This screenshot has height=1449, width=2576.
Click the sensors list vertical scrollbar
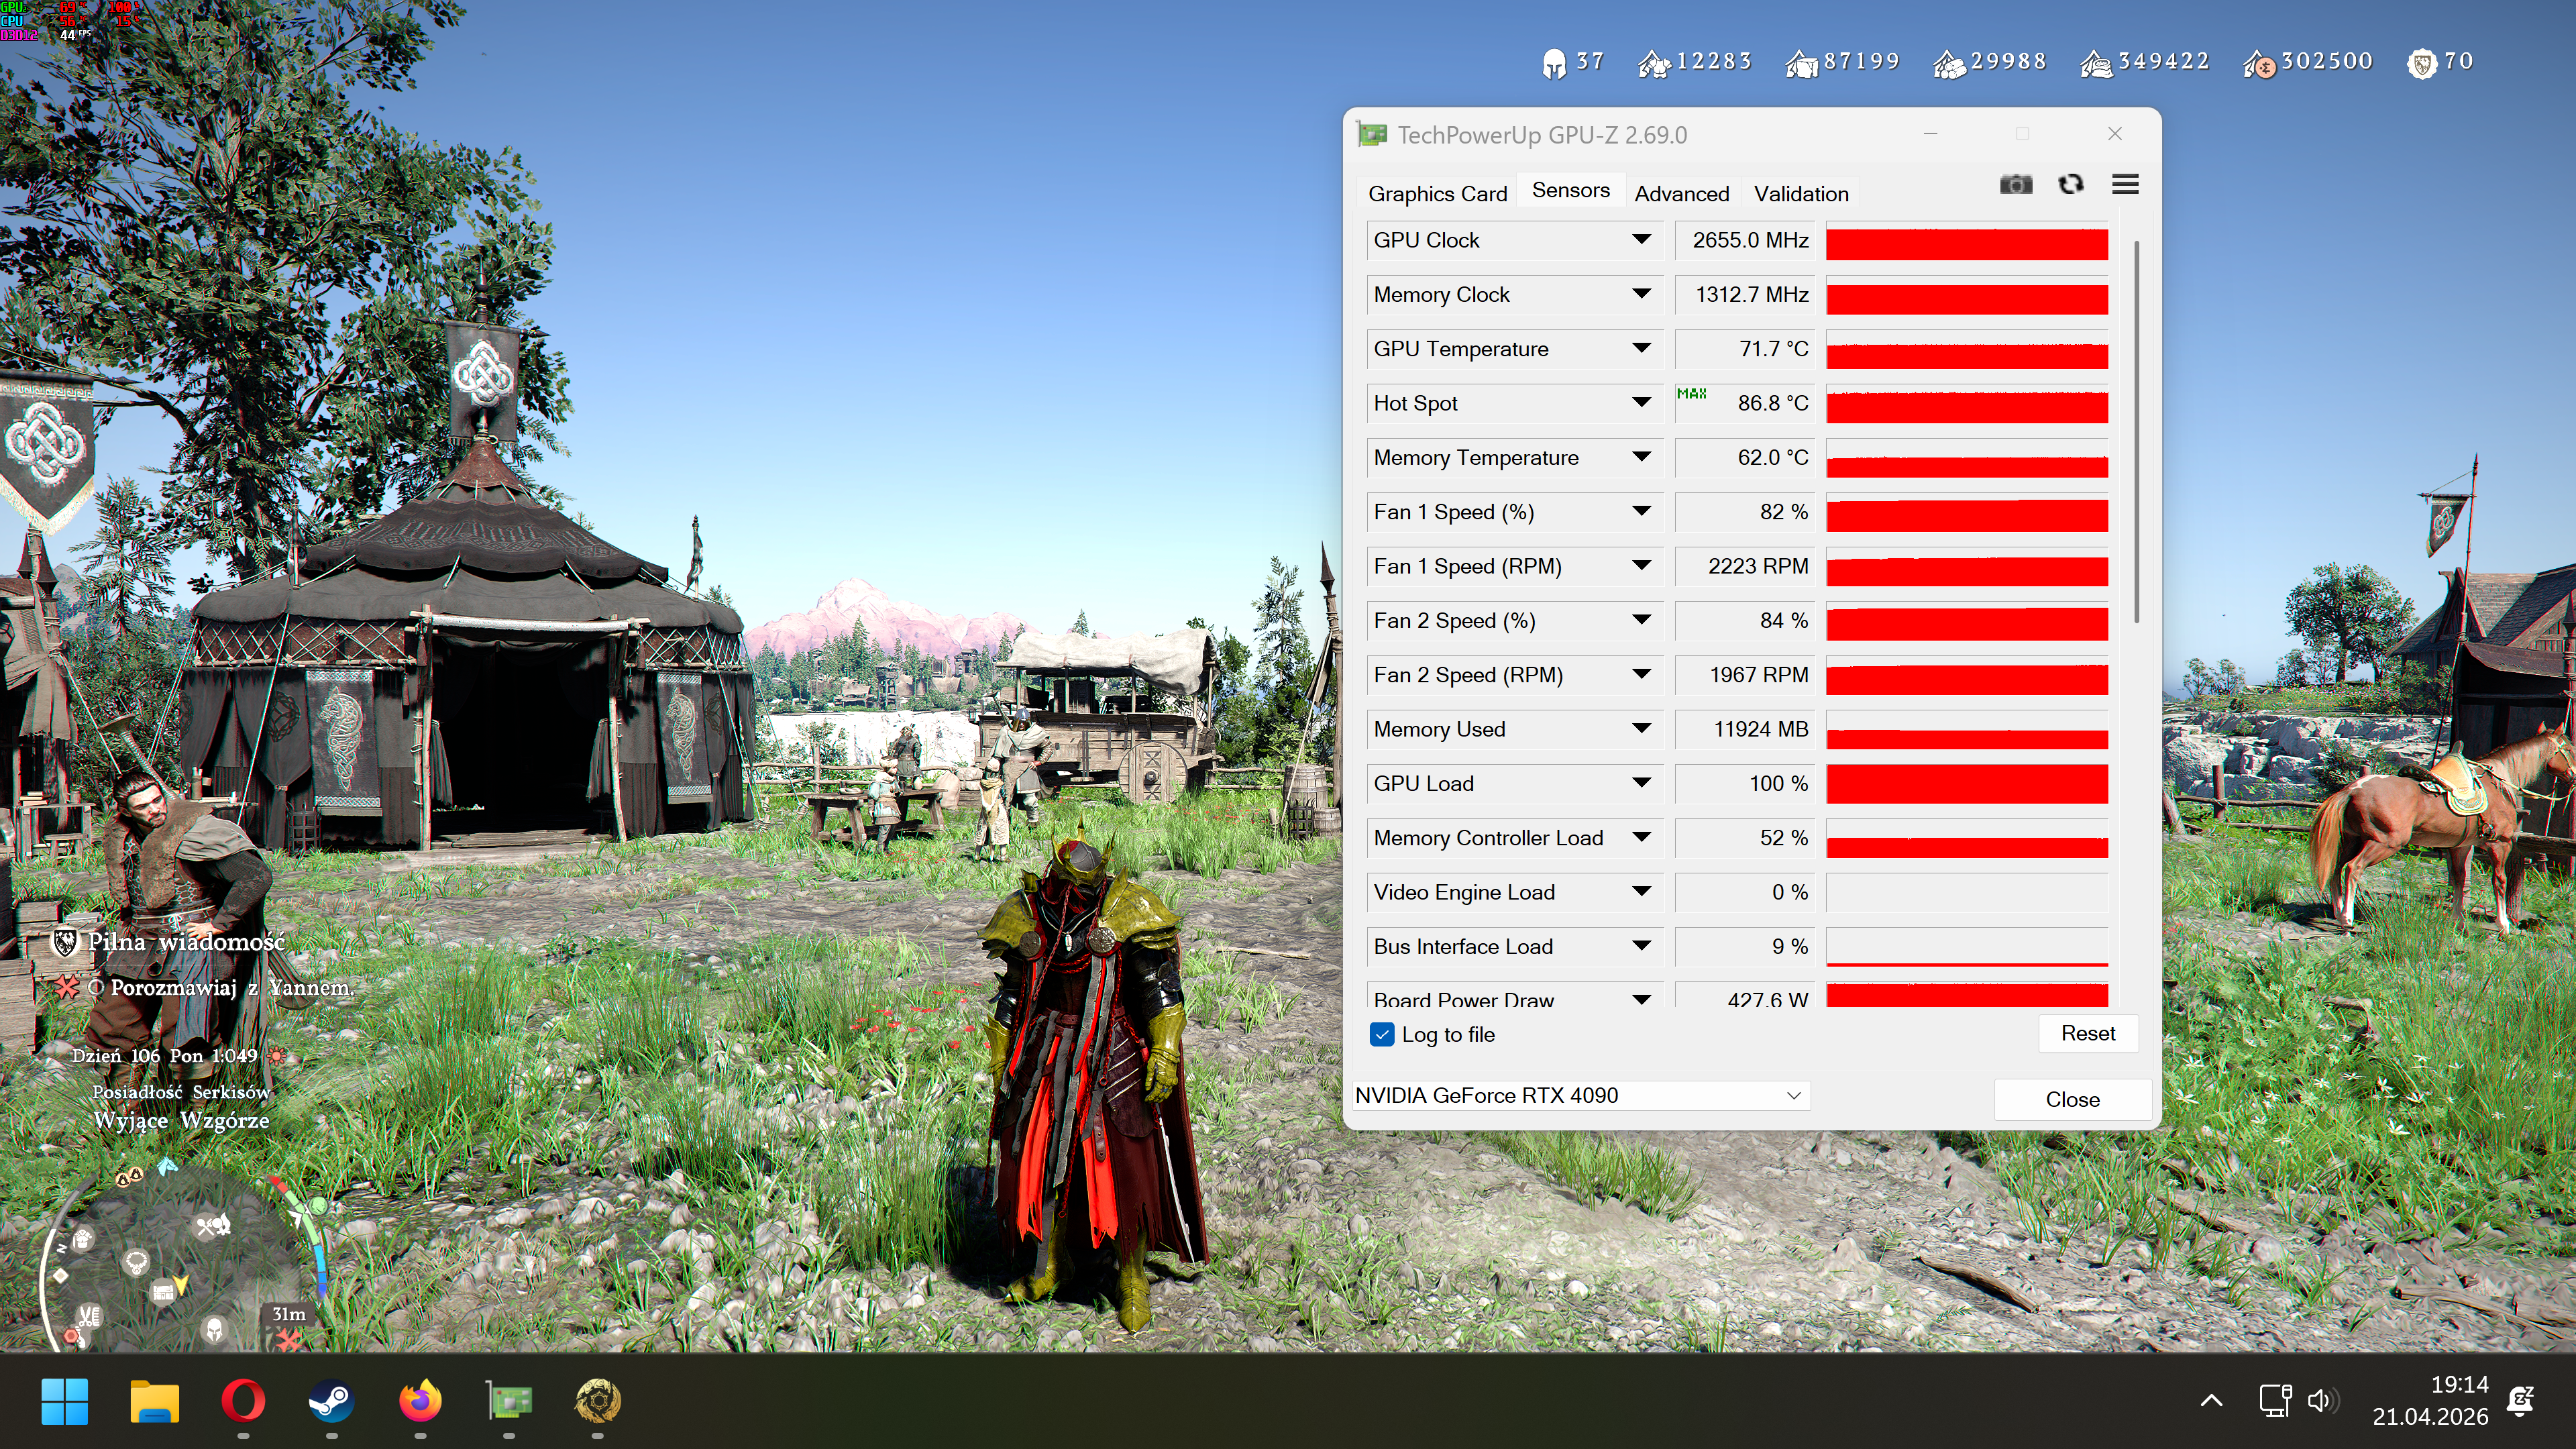pos(2137,430)
